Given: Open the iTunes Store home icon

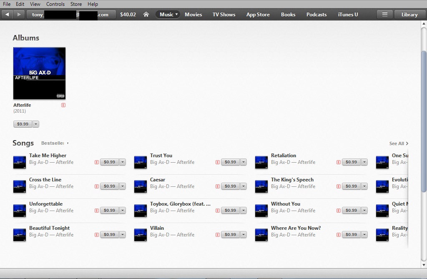Looking at the screenshot, I should (146, 15).
